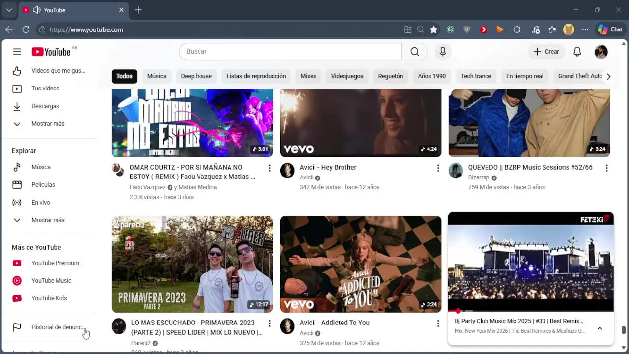Open Historial de denuncias

tap(49, 327)
